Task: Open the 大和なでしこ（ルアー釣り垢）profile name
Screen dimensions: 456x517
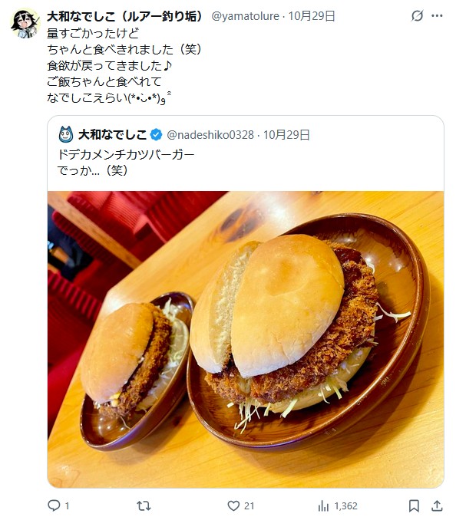Action: point(124,16)
